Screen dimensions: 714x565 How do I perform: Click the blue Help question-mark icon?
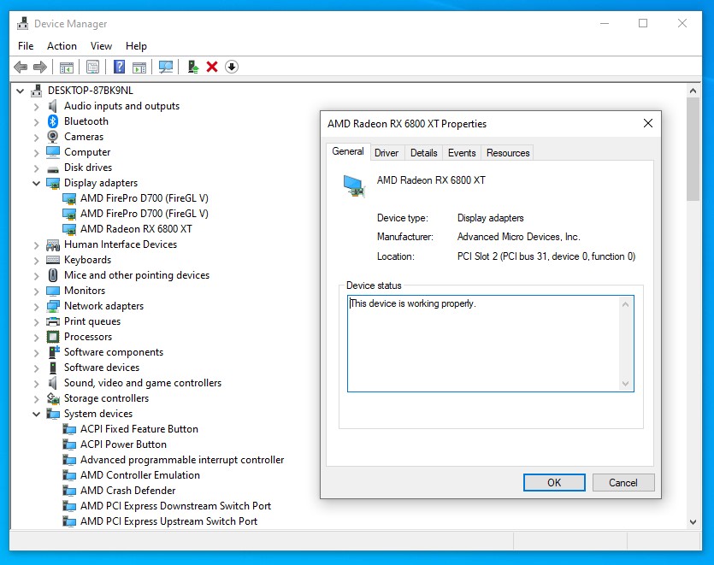120,67
